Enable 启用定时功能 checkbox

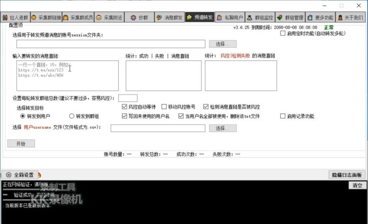283,33
